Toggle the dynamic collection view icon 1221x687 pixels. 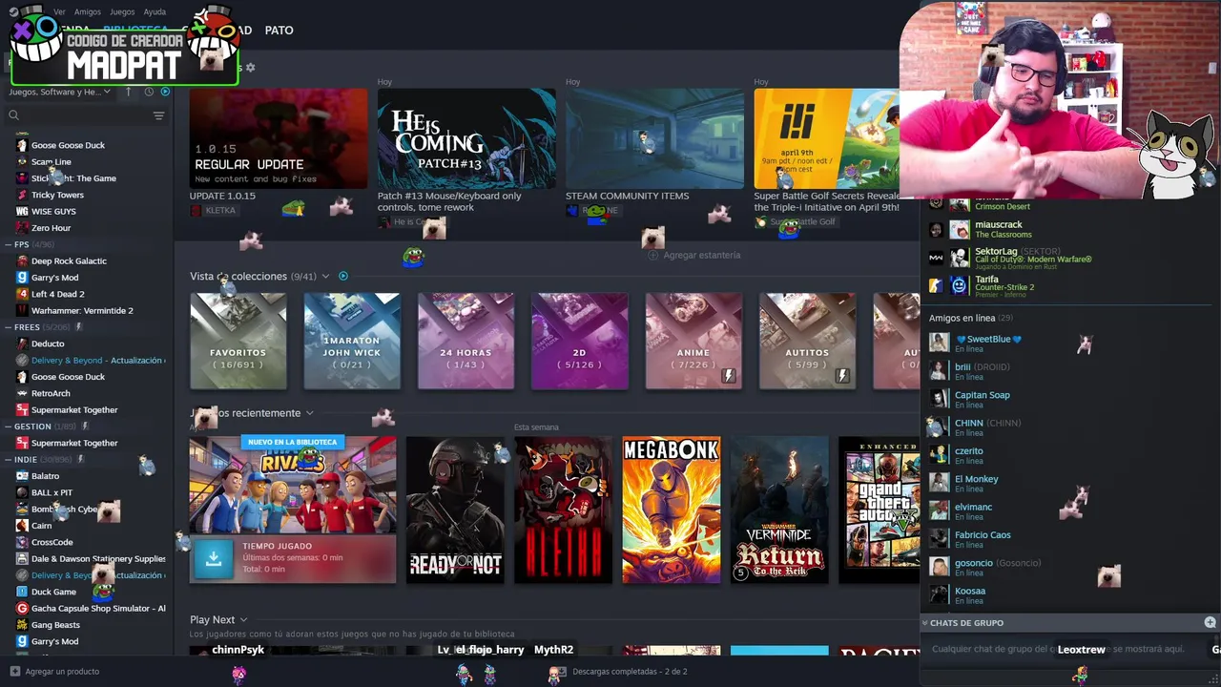343,276
